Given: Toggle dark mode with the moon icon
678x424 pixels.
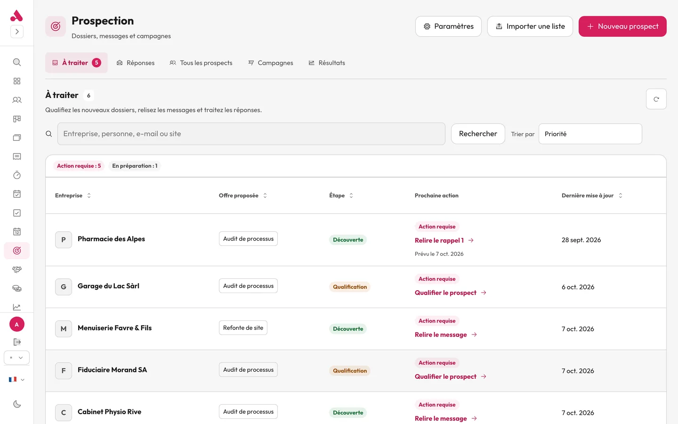Looking at the screenshot, I should click(17, 404).
